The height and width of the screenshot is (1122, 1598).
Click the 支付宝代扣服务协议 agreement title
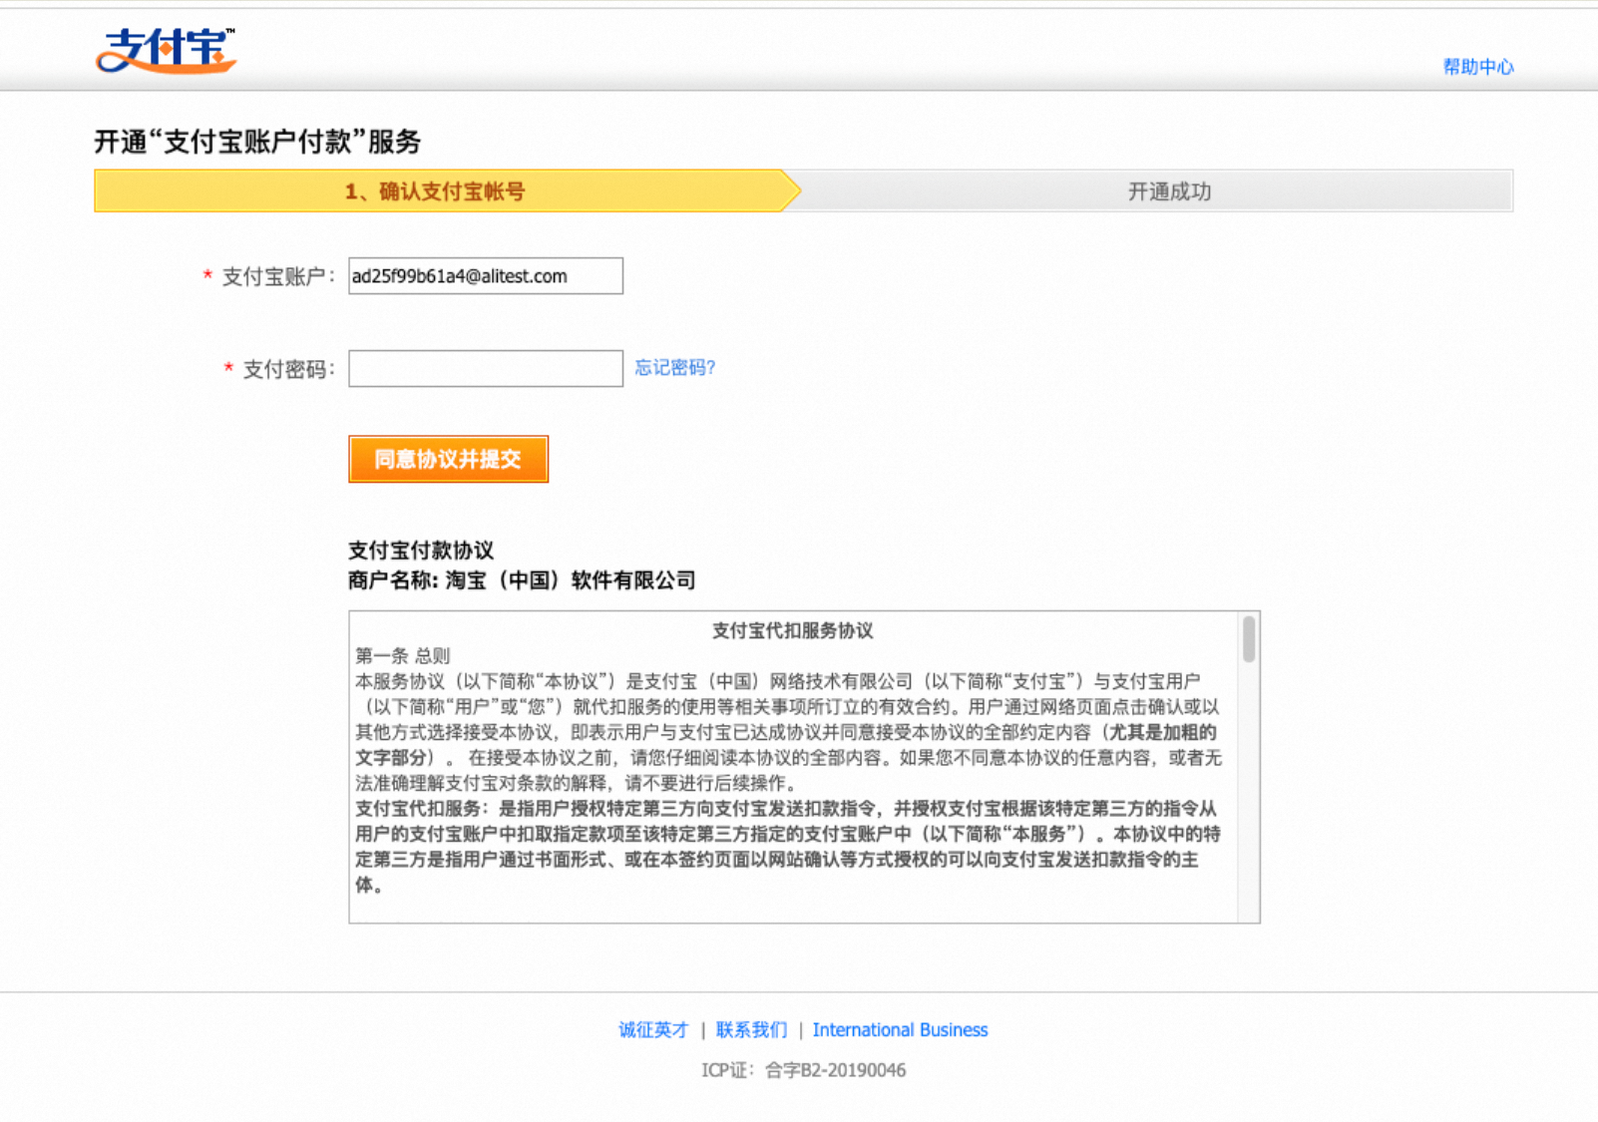[792, 630]
